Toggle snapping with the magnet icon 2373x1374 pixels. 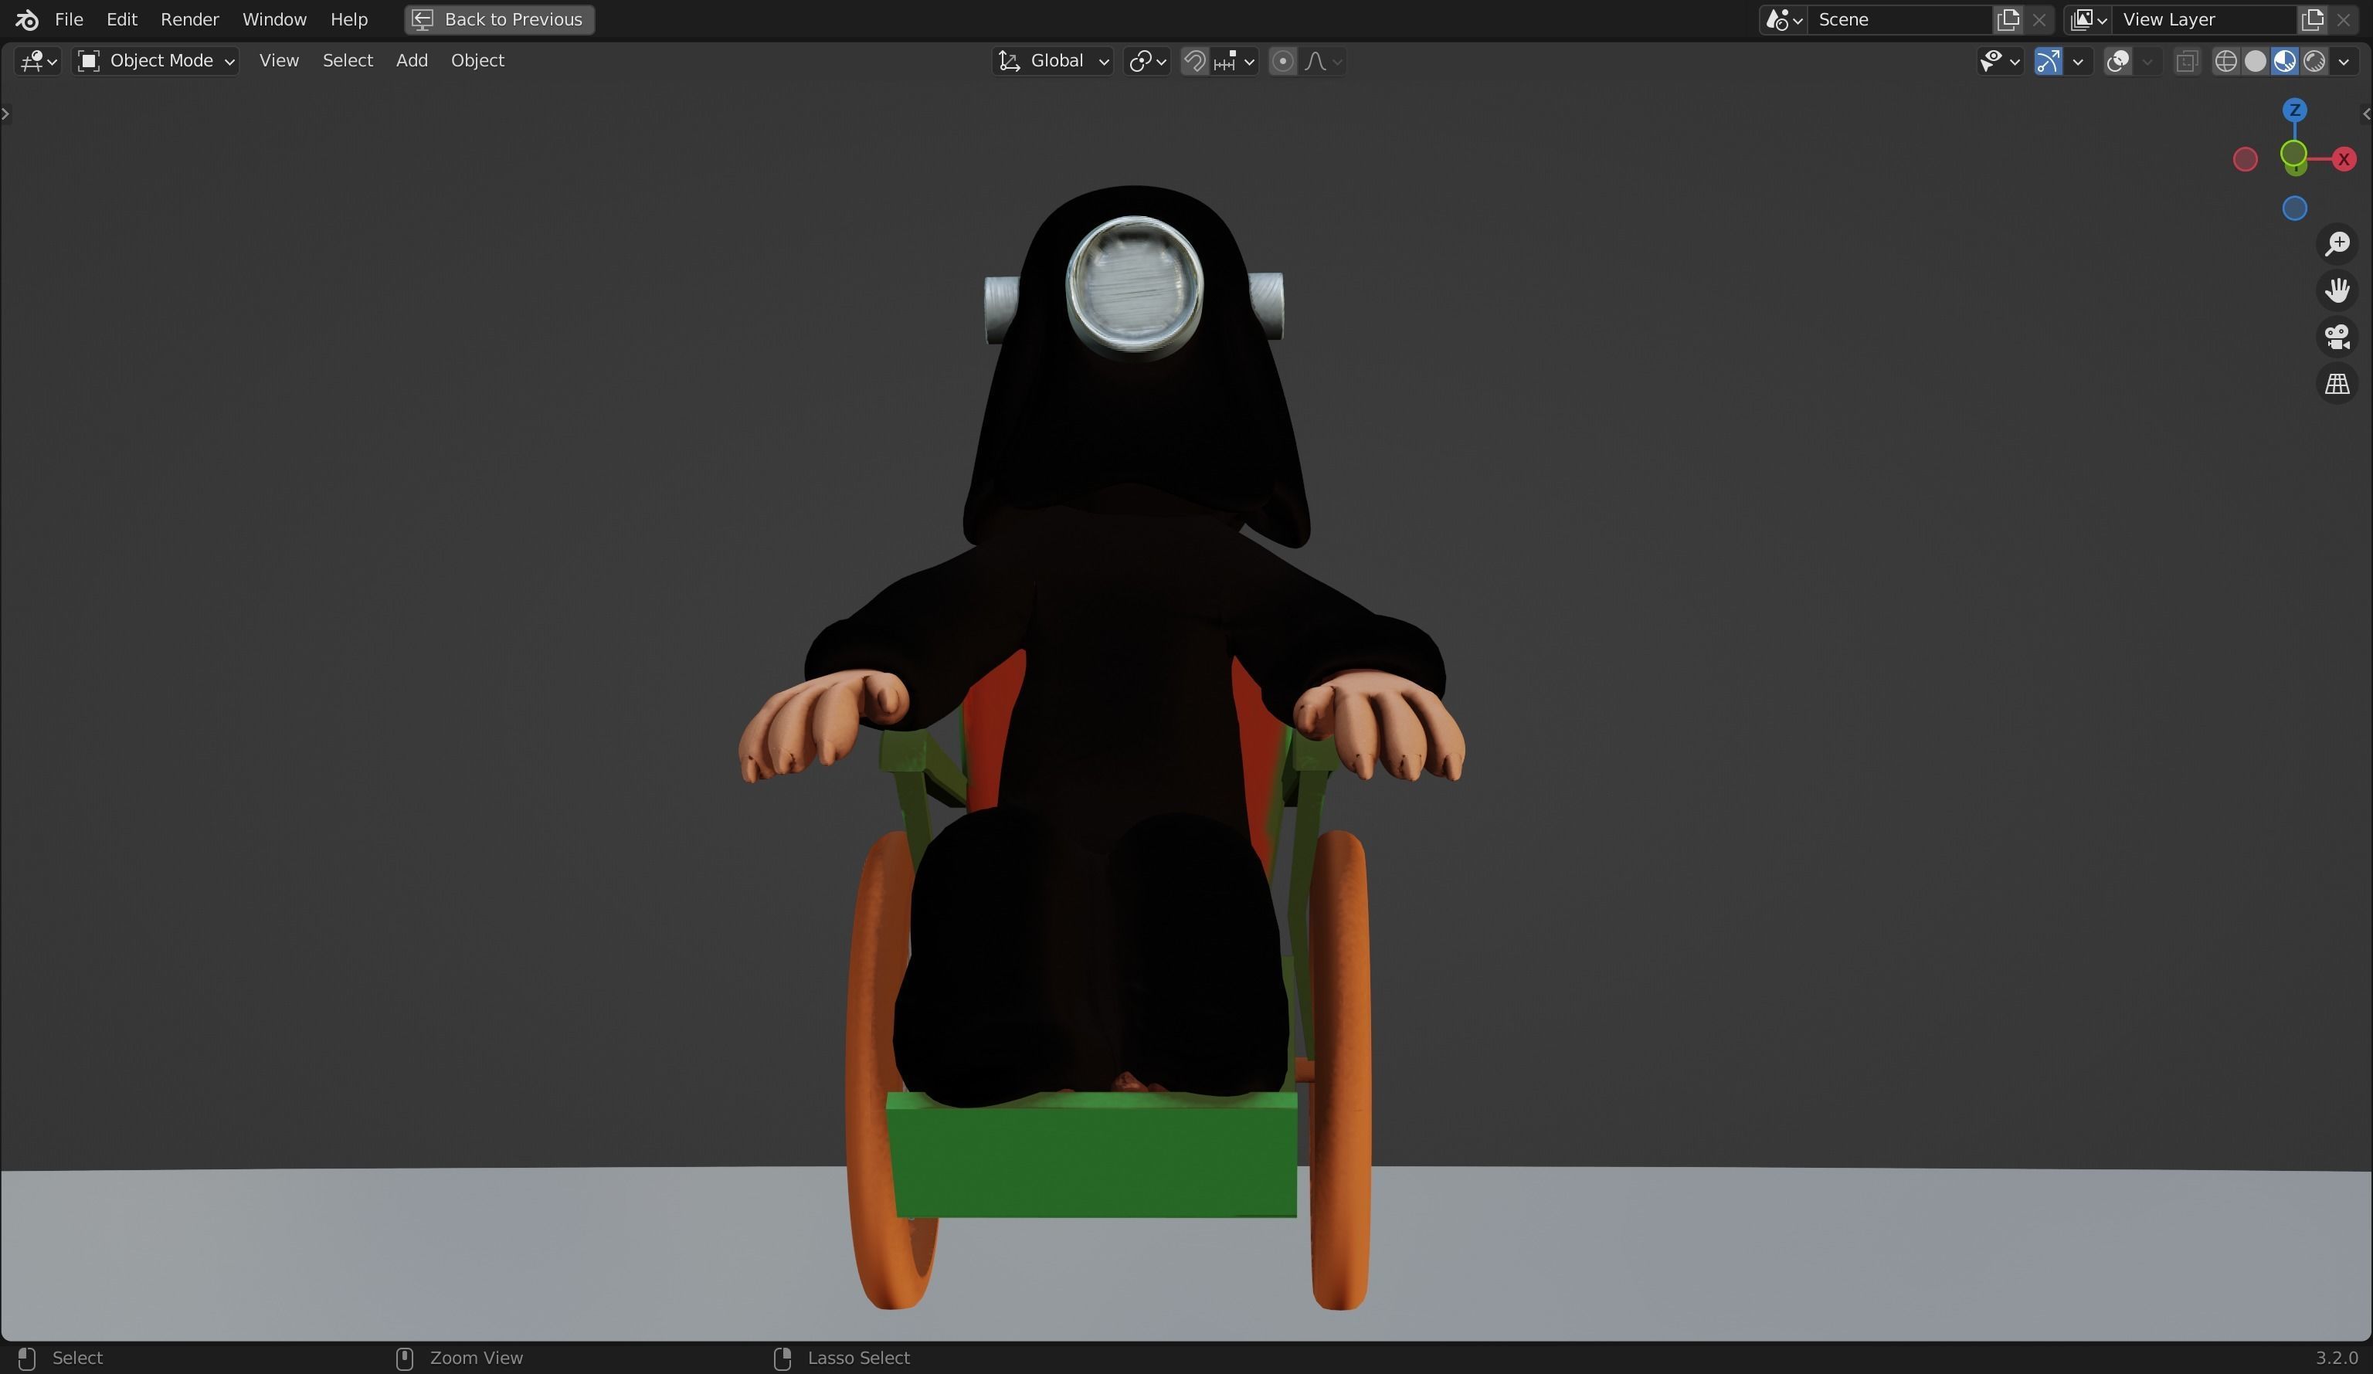click(1196, 60)
